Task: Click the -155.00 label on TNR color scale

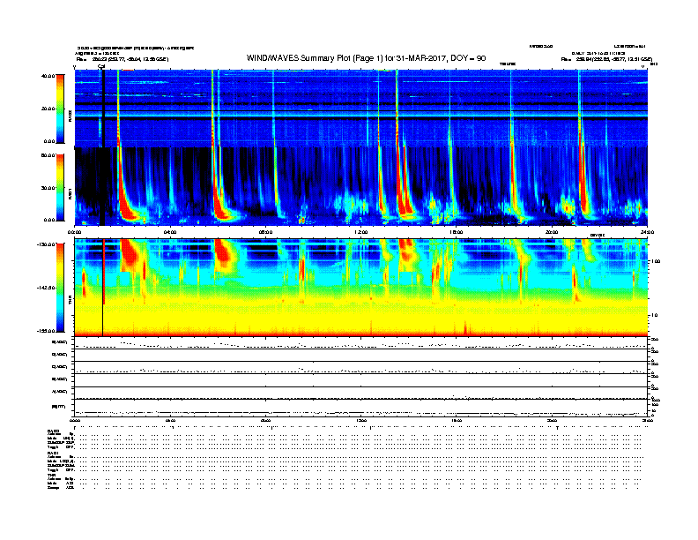Action: coord(46,331)
